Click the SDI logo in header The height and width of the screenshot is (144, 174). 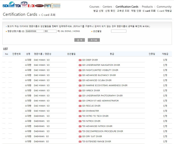8,5
